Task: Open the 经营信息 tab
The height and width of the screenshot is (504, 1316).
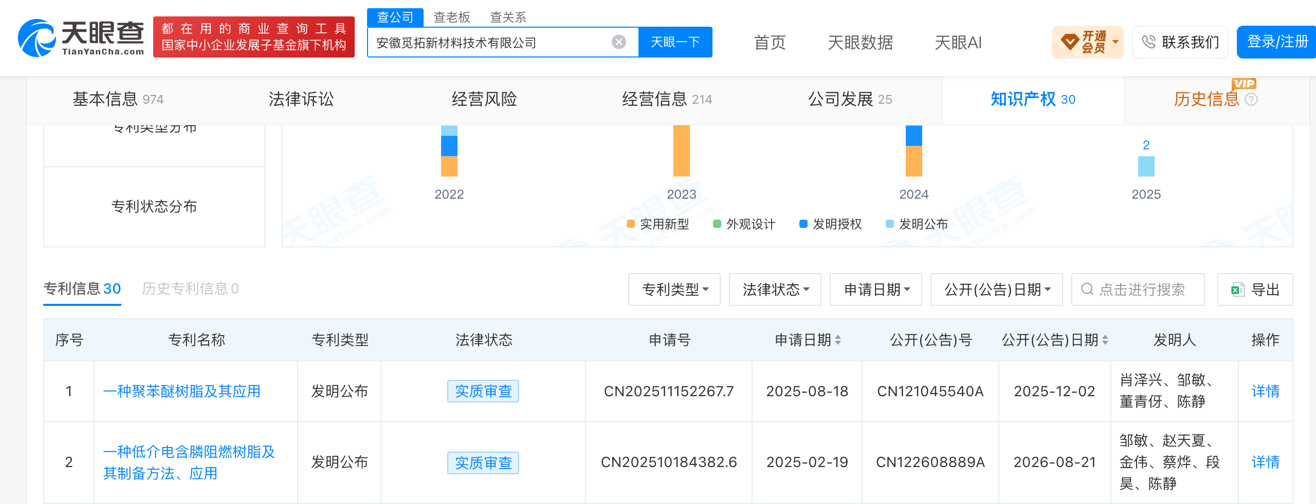Action: [x=667, y=100]
